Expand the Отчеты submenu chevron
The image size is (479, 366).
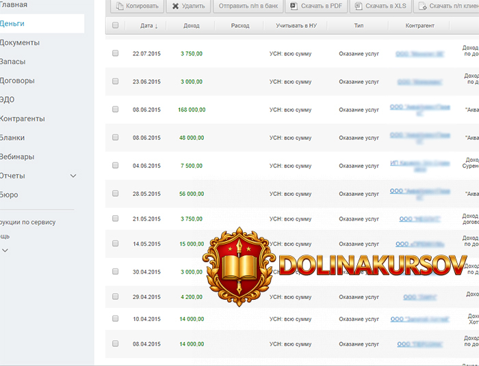[x=73, y=176]
